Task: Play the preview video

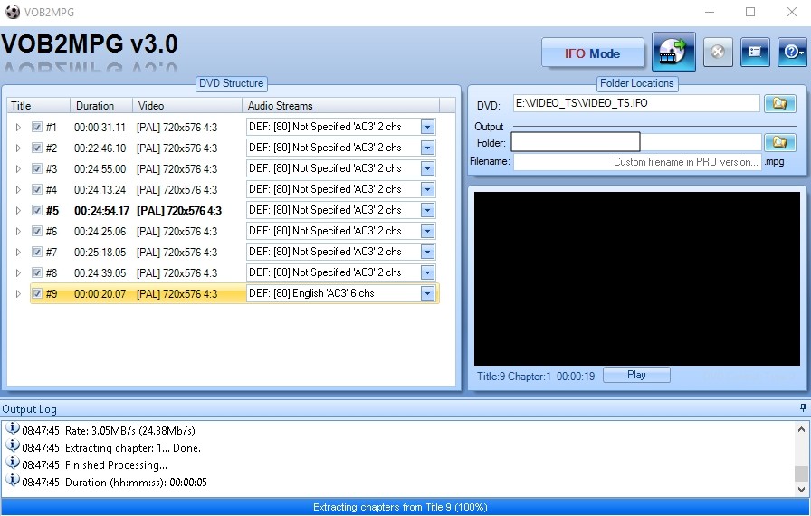Action: [636, 375]
